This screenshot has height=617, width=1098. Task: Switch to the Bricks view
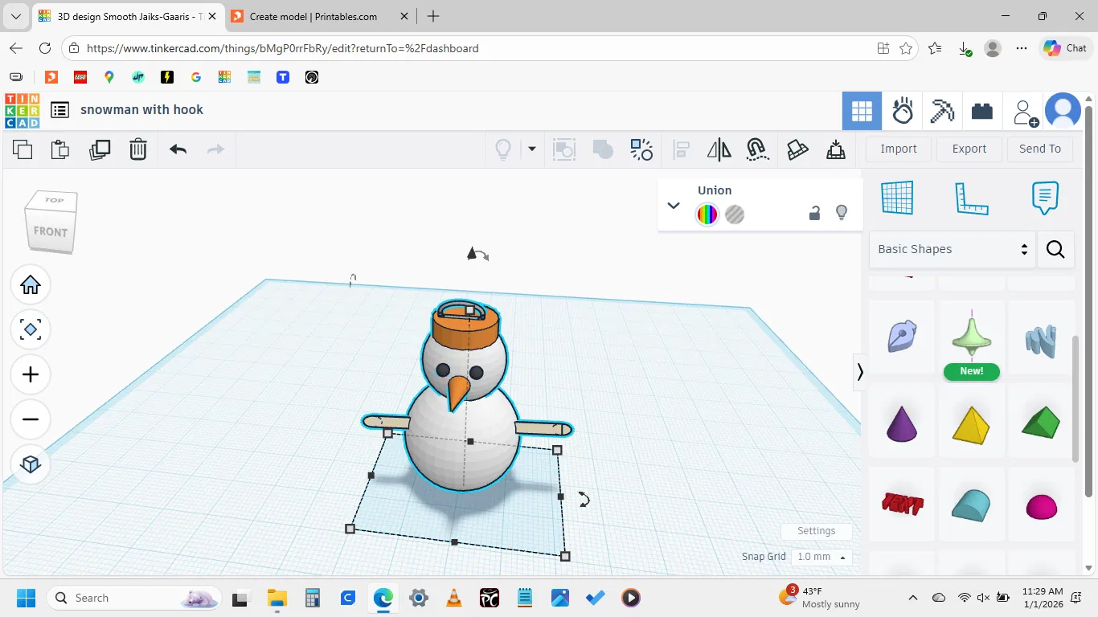[x=982, y=111]
